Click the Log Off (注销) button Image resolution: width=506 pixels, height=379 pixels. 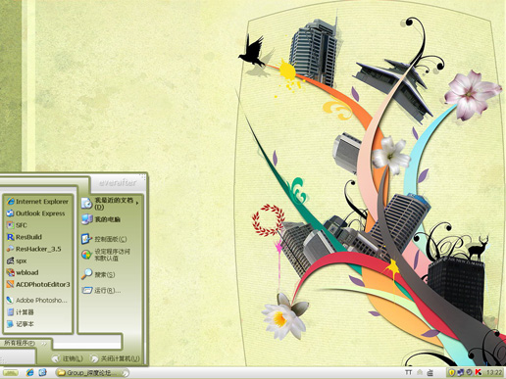pos(68,358)
